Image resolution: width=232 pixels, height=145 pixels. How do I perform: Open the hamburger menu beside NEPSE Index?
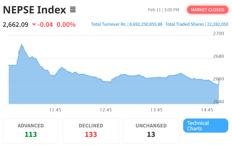[x=73, y=10]
